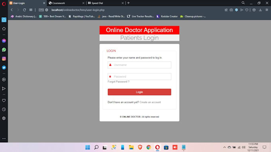The height and width of the screenshot is (152, 271).
Task: Focus the Password field
Action: pyautogui.click(x=139, y=76)
